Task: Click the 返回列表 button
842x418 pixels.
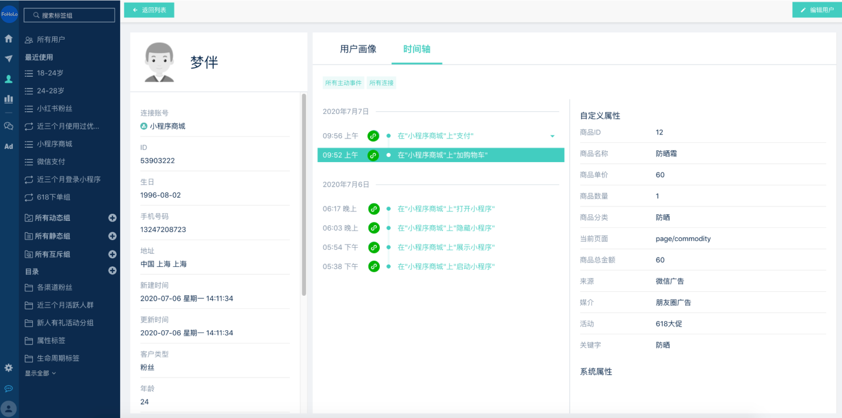Action: pos(149,10)
